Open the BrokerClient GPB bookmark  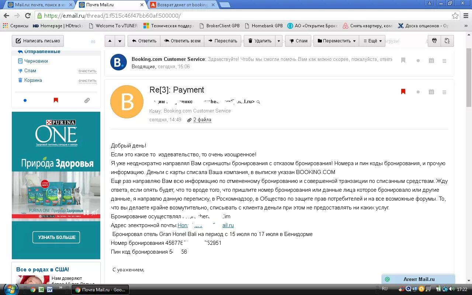[x=219, y=26]
